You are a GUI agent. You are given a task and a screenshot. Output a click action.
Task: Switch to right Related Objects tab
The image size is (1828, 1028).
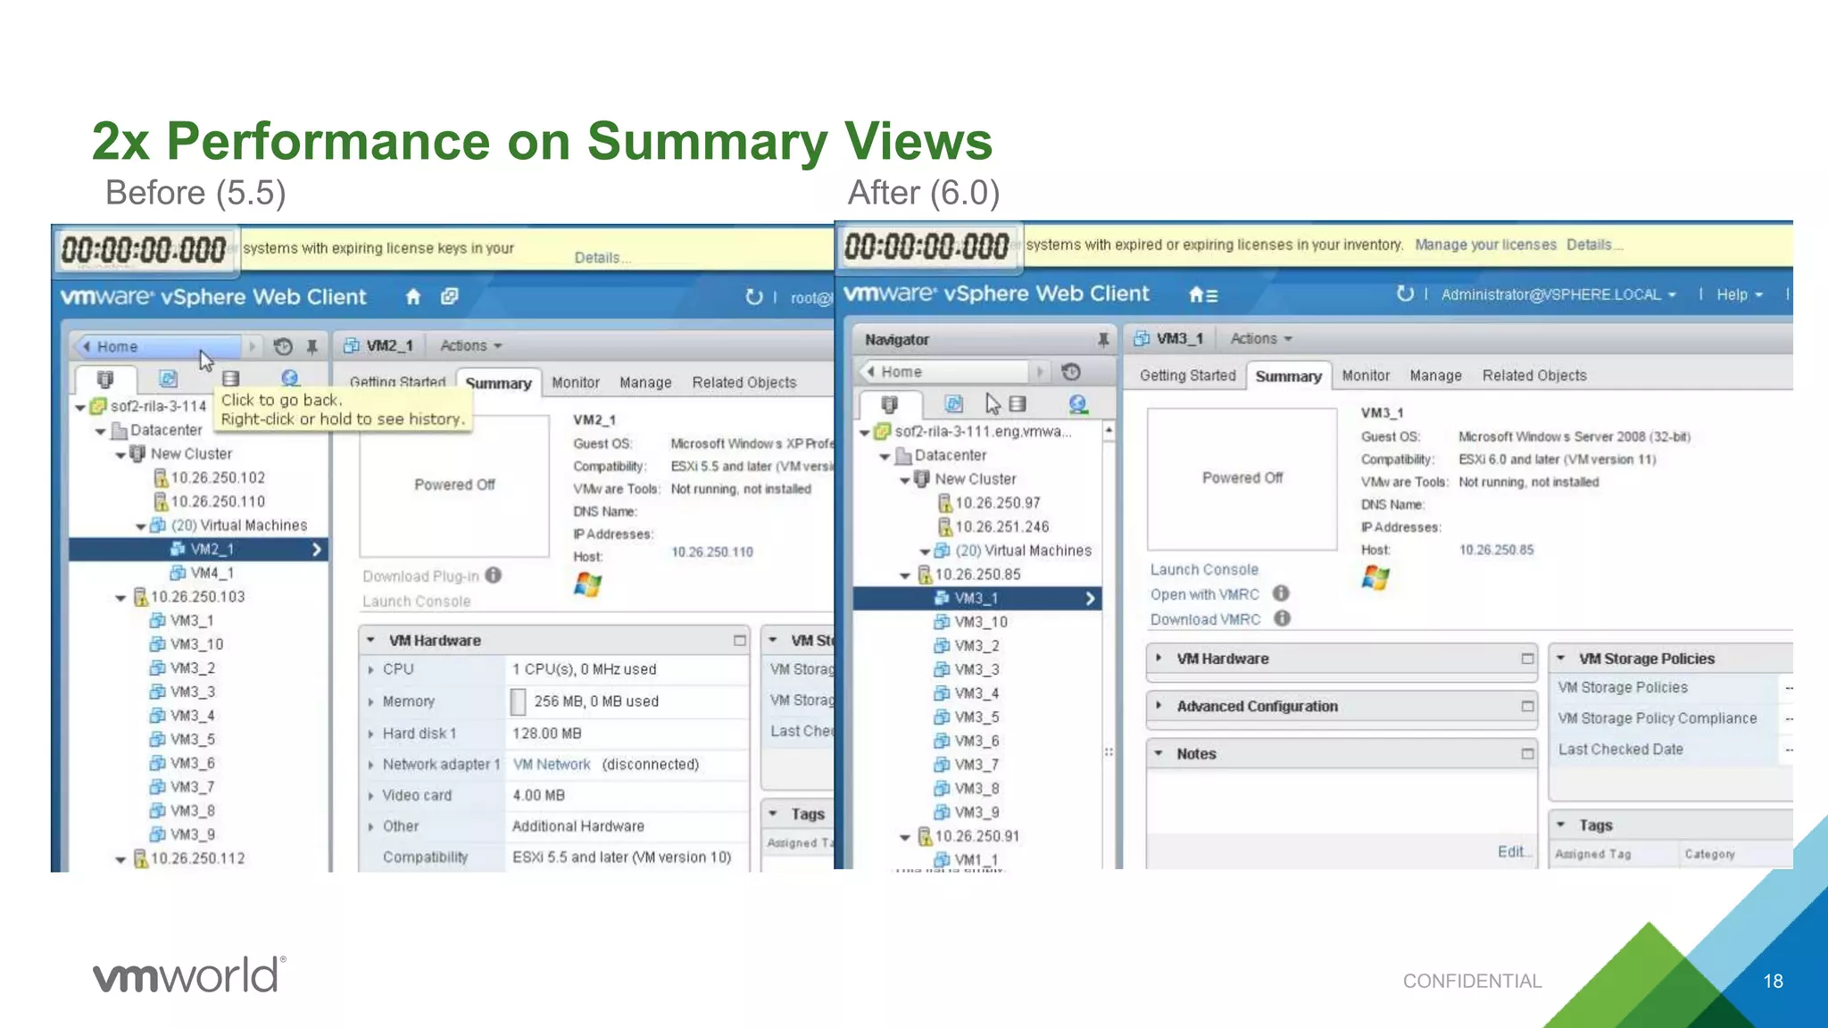1534,376
